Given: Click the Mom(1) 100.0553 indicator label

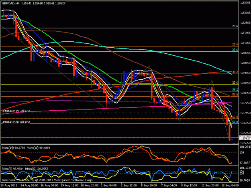Looking at the screenshot, I should pos(37,169).
